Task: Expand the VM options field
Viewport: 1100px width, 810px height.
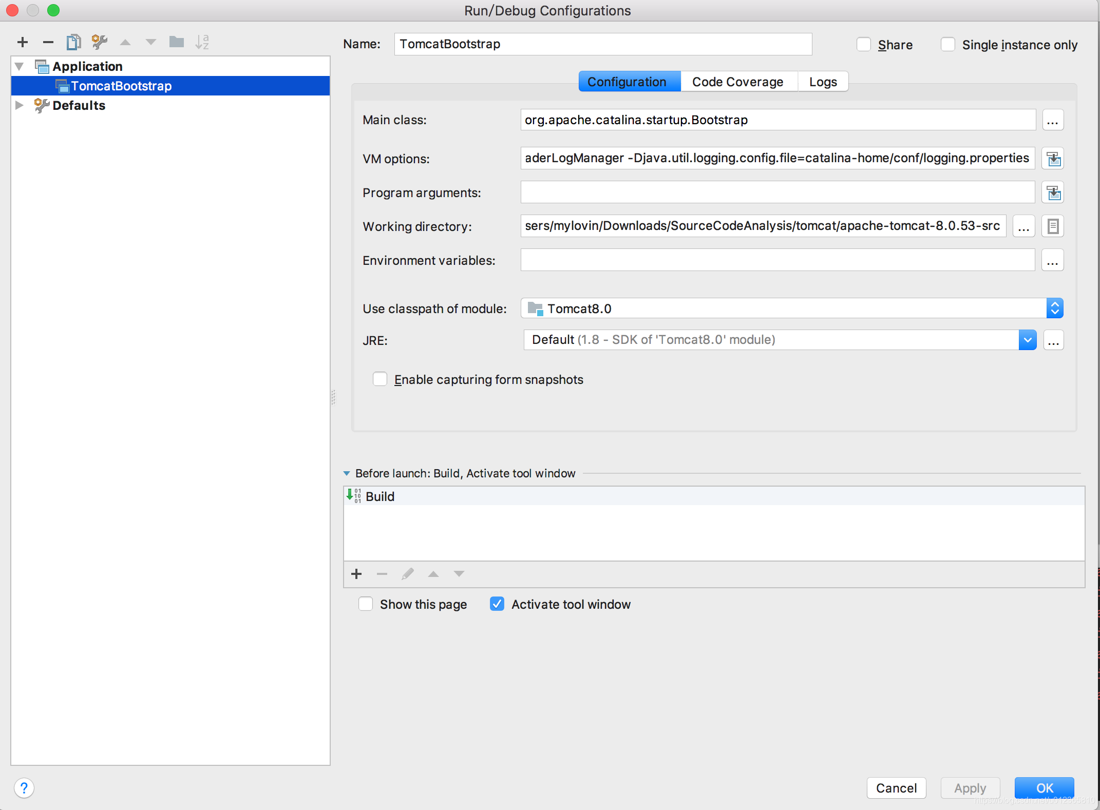Action: [1053, 159]
